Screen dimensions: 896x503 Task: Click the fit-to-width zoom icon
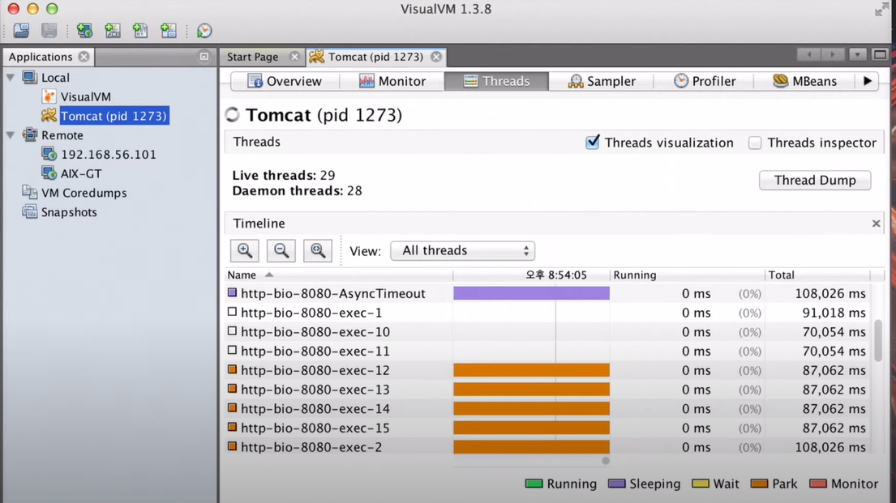318,250
